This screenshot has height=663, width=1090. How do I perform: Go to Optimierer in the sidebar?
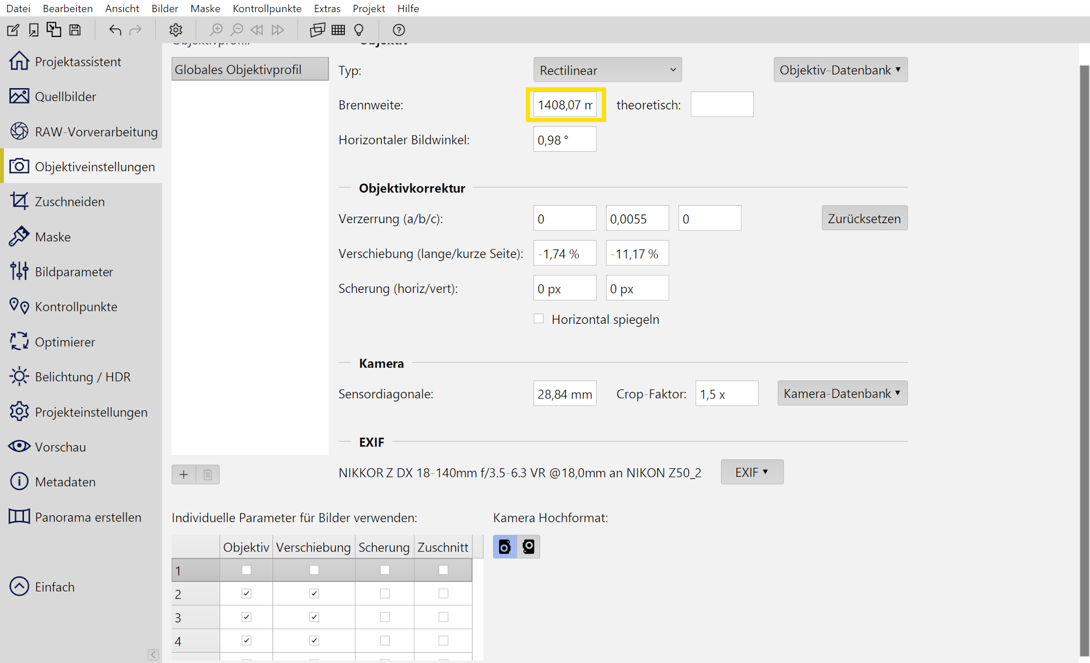pyautogui.click(x=65, y=342)
